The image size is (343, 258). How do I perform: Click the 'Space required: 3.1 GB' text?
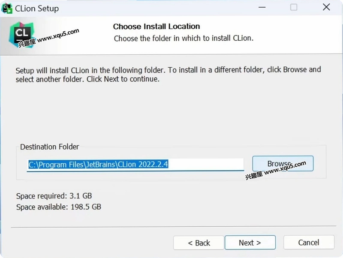pos(54,196)
